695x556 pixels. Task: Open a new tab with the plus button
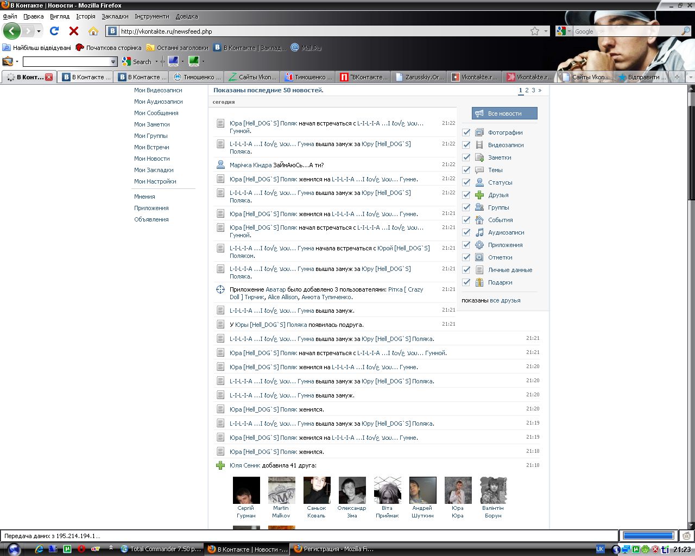(677, 77)
